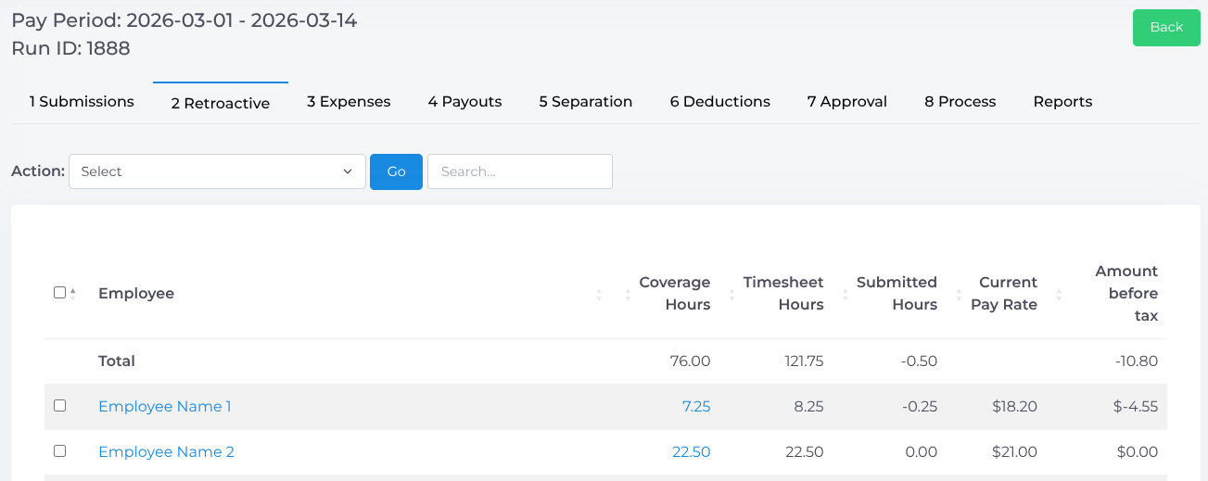1208x481 pixels.
Task: Click sort arrows between Timesheet and Submitted Hours
Action: (845, 295)
